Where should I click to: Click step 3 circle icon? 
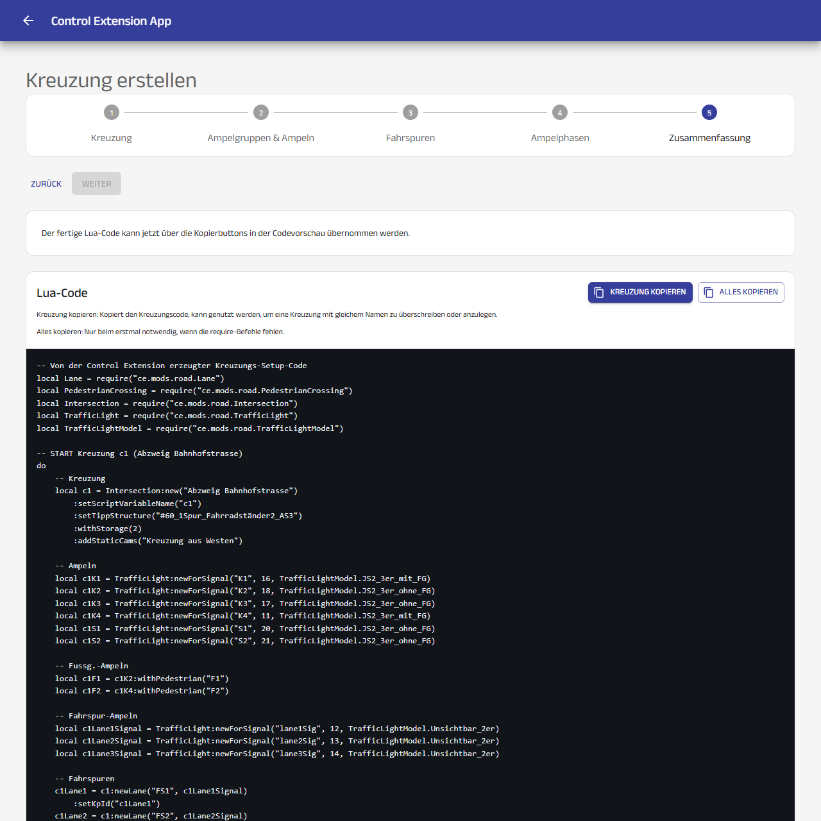click(x=410, y=113)
